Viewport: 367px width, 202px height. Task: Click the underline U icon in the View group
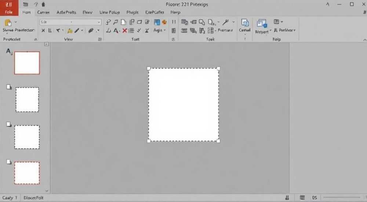click(50, 30)
